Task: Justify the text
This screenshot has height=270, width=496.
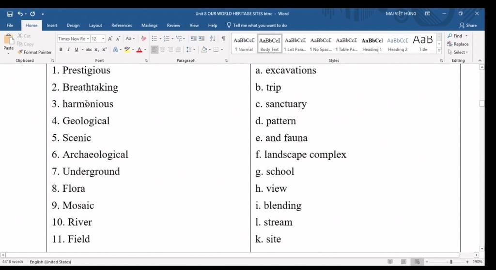Action: tap(178, 50)
